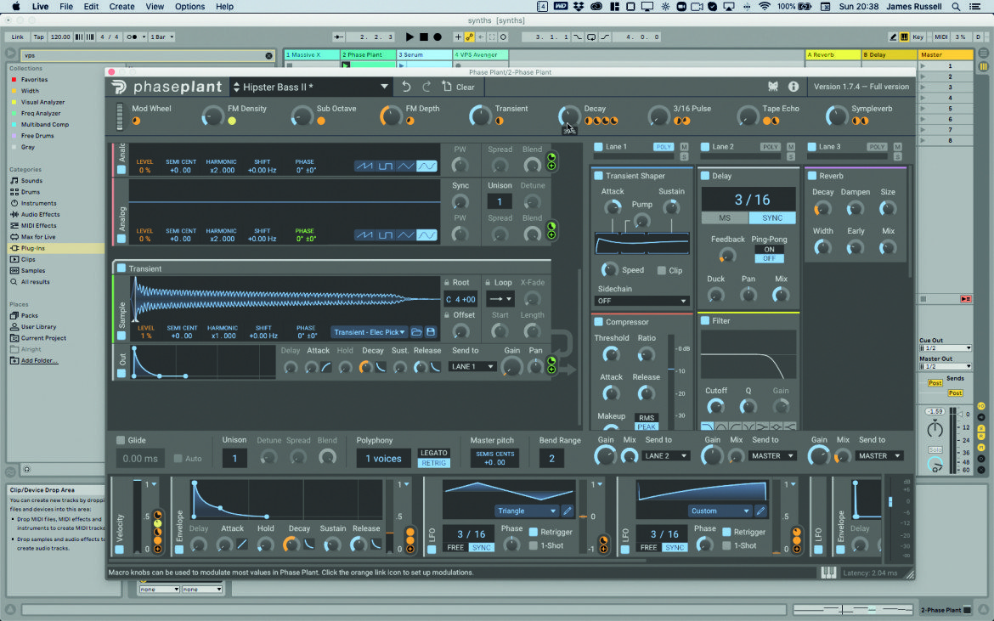Disable the Delay effect module

tap(705, 176)
